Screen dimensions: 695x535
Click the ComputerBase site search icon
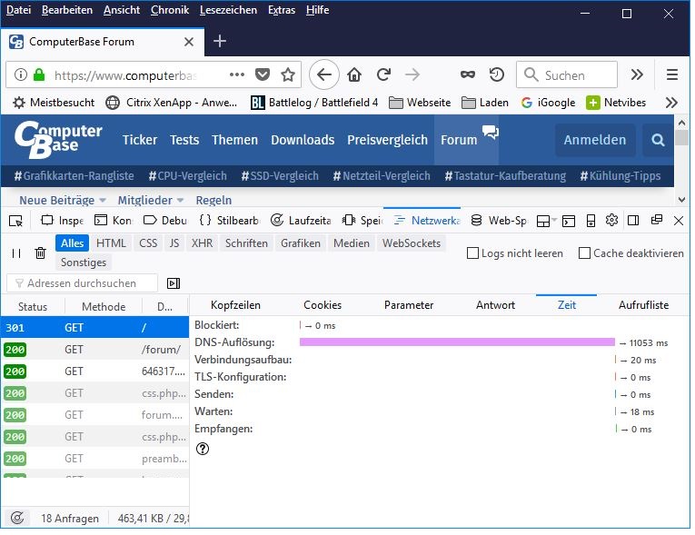point(658,140)
